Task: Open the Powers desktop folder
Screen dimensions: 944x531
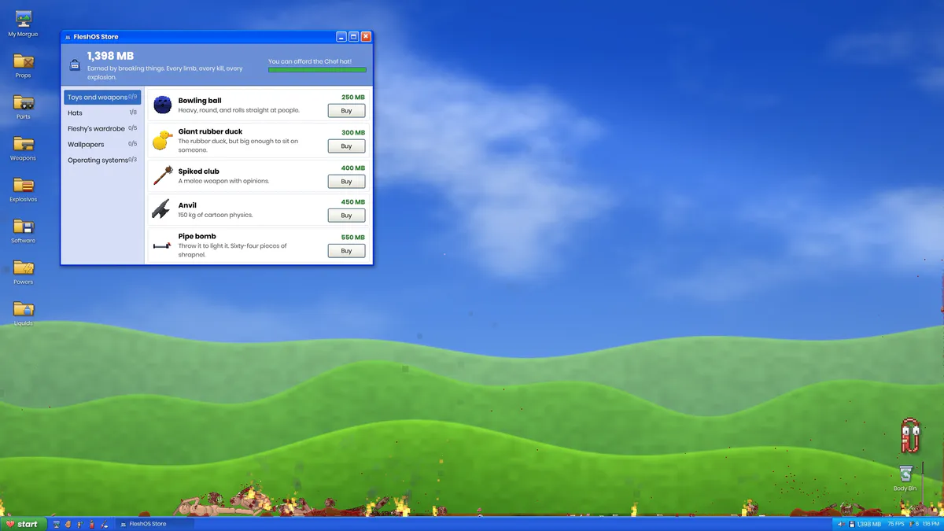Action: point(24,271)
